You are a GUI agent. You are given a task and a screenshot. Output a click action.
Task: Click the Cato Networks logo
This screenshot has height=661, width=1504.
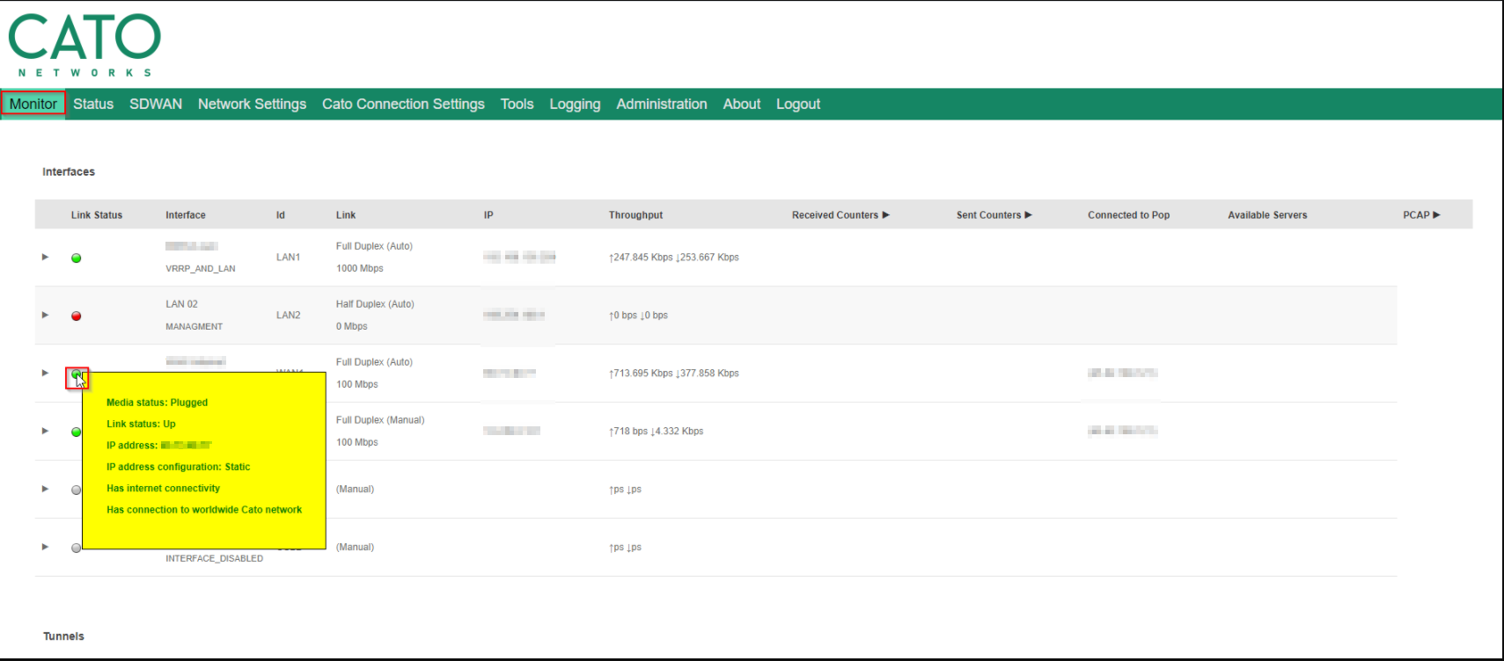coord(84,45)
